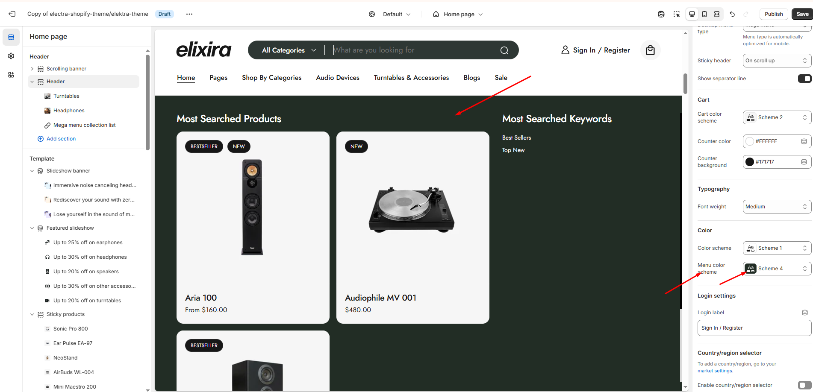Click the Top New keyword link
Screen dimensions: 813x392
tap(513, 150)
